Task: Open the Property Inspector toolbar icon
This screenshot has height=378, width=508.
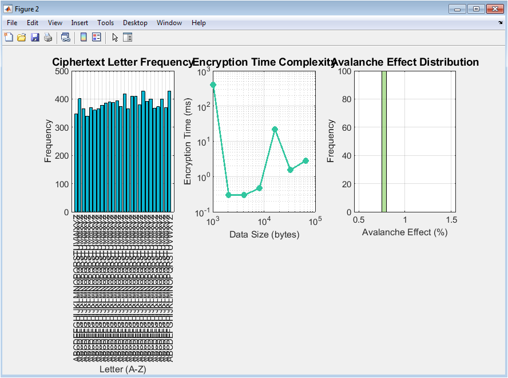Action: [x=128, y=38]
